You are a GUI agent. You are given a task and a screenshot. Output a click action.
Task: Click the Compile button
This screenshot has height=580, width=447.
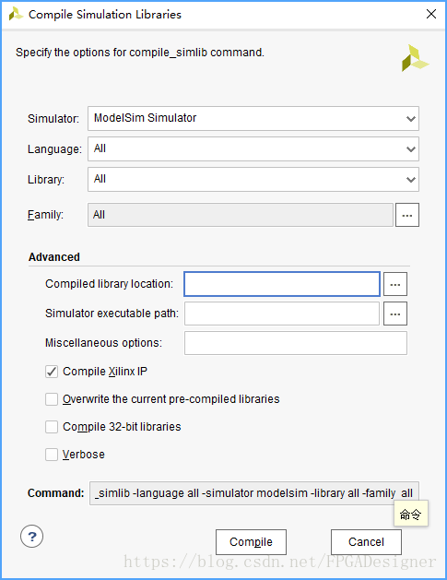251,542
